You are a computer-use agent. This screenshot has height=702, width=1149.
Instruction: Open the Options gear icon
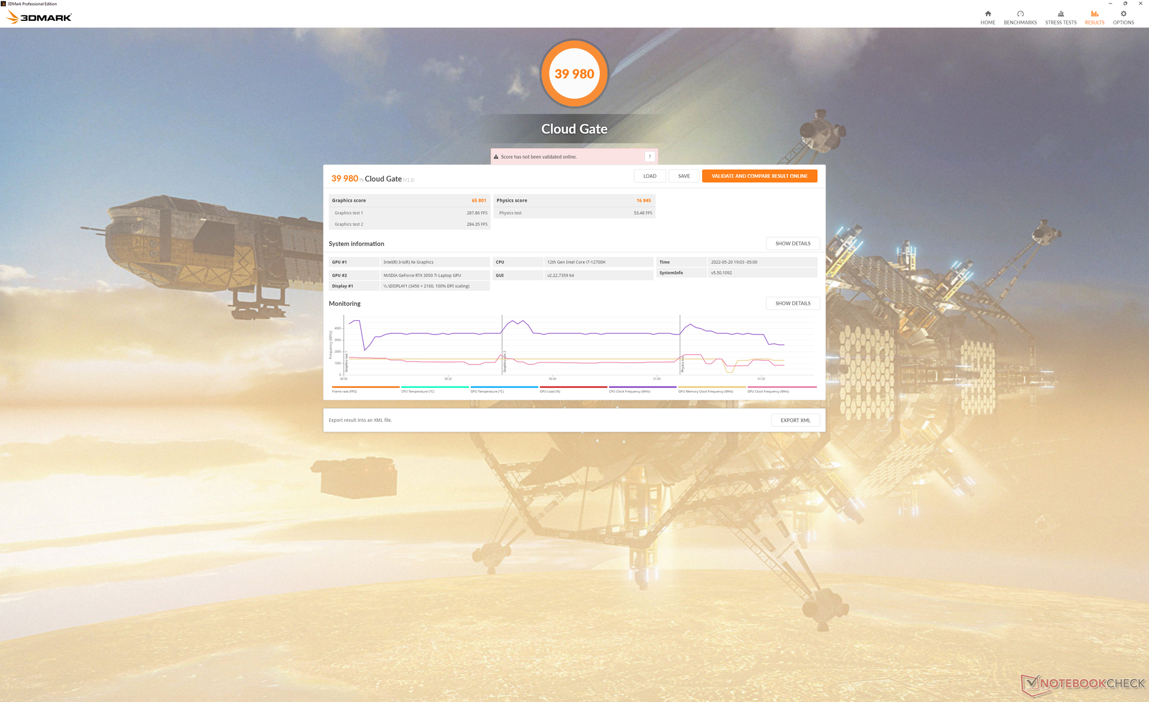coord(1123,14)
